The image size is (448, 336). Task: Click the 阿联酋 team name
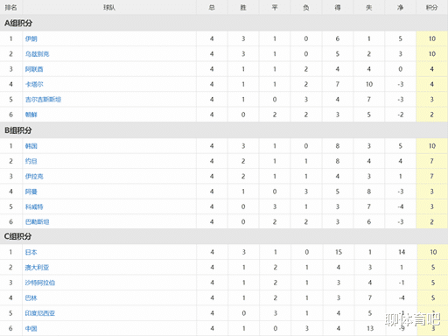point(34,69)
